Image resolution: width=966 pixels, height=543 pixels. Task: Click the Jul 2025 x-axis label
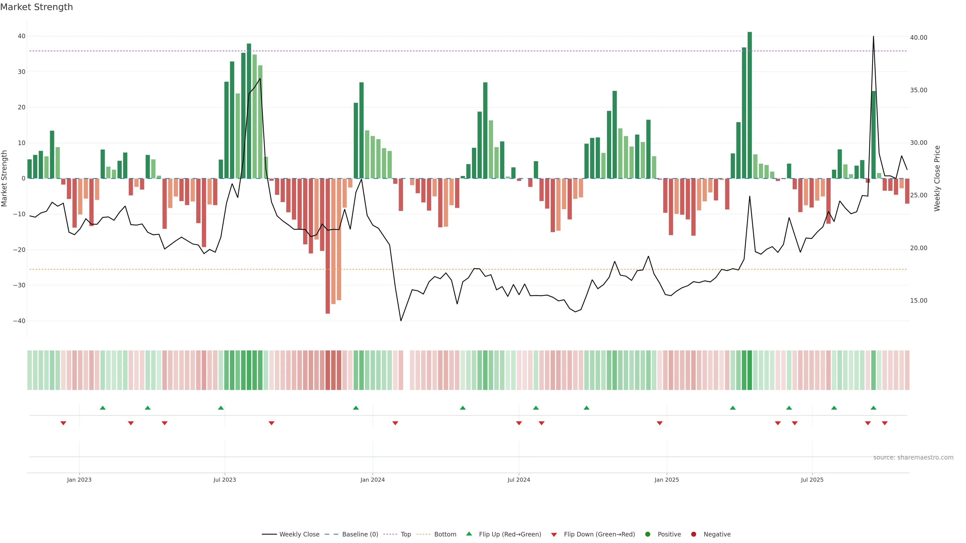click(x=812, y=480)
